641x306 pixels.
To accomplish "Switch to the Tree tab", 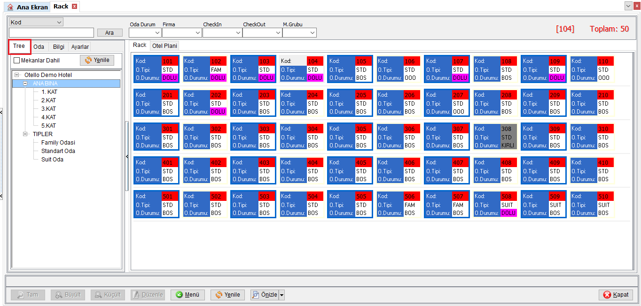I will (19, 46).
